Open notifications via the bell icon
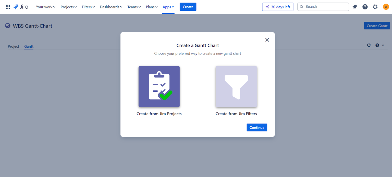Screen dimensions: 392x177 click(355, 7)
